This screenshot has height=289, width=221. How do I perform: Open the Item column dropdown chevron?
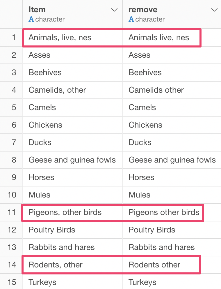coord(115,10)
